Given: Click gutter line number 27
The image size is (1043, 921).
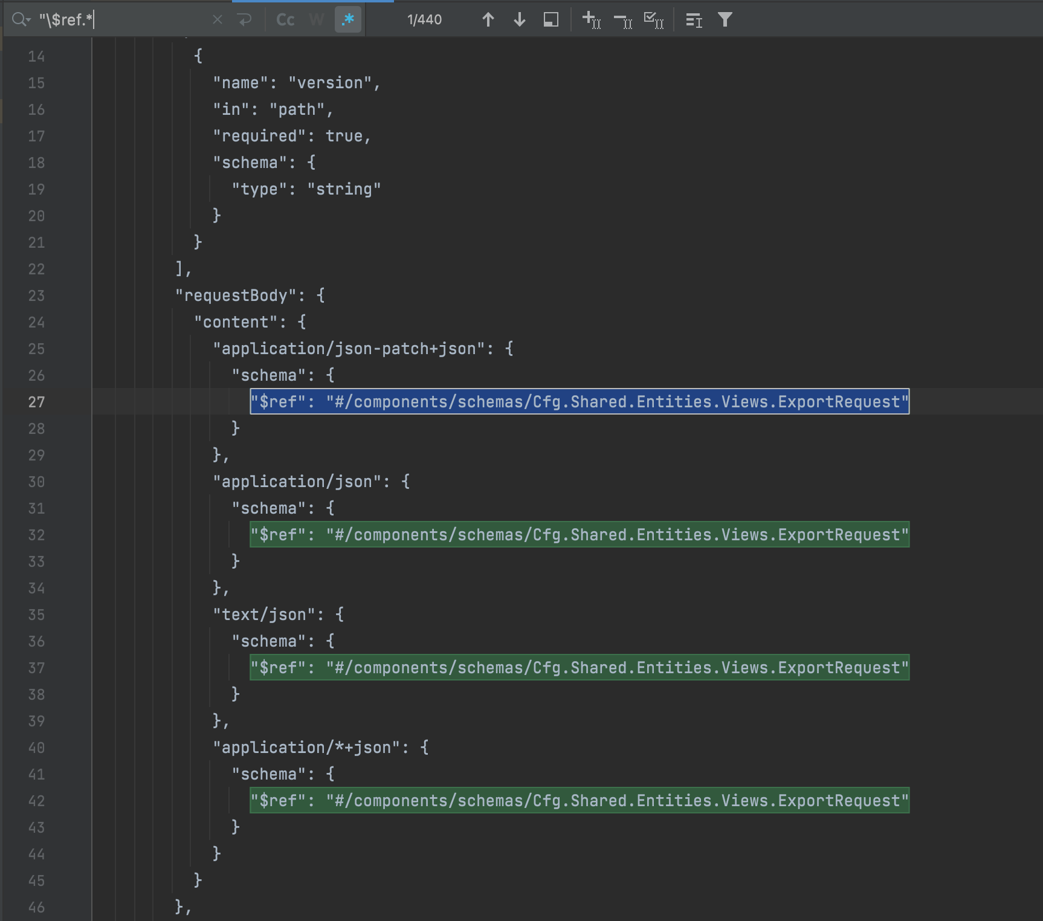Looking at the screenshot, I should point(36,402).
